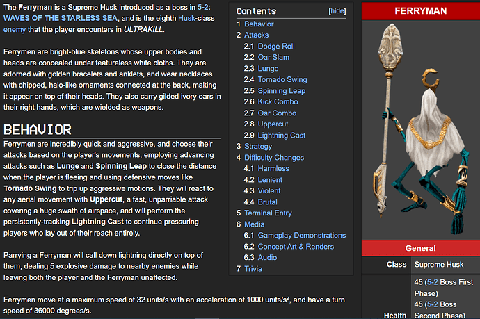This screenshot has width=480, height=319.
Task: Go to Lightning Cast subsection
Action: point(282,136)
